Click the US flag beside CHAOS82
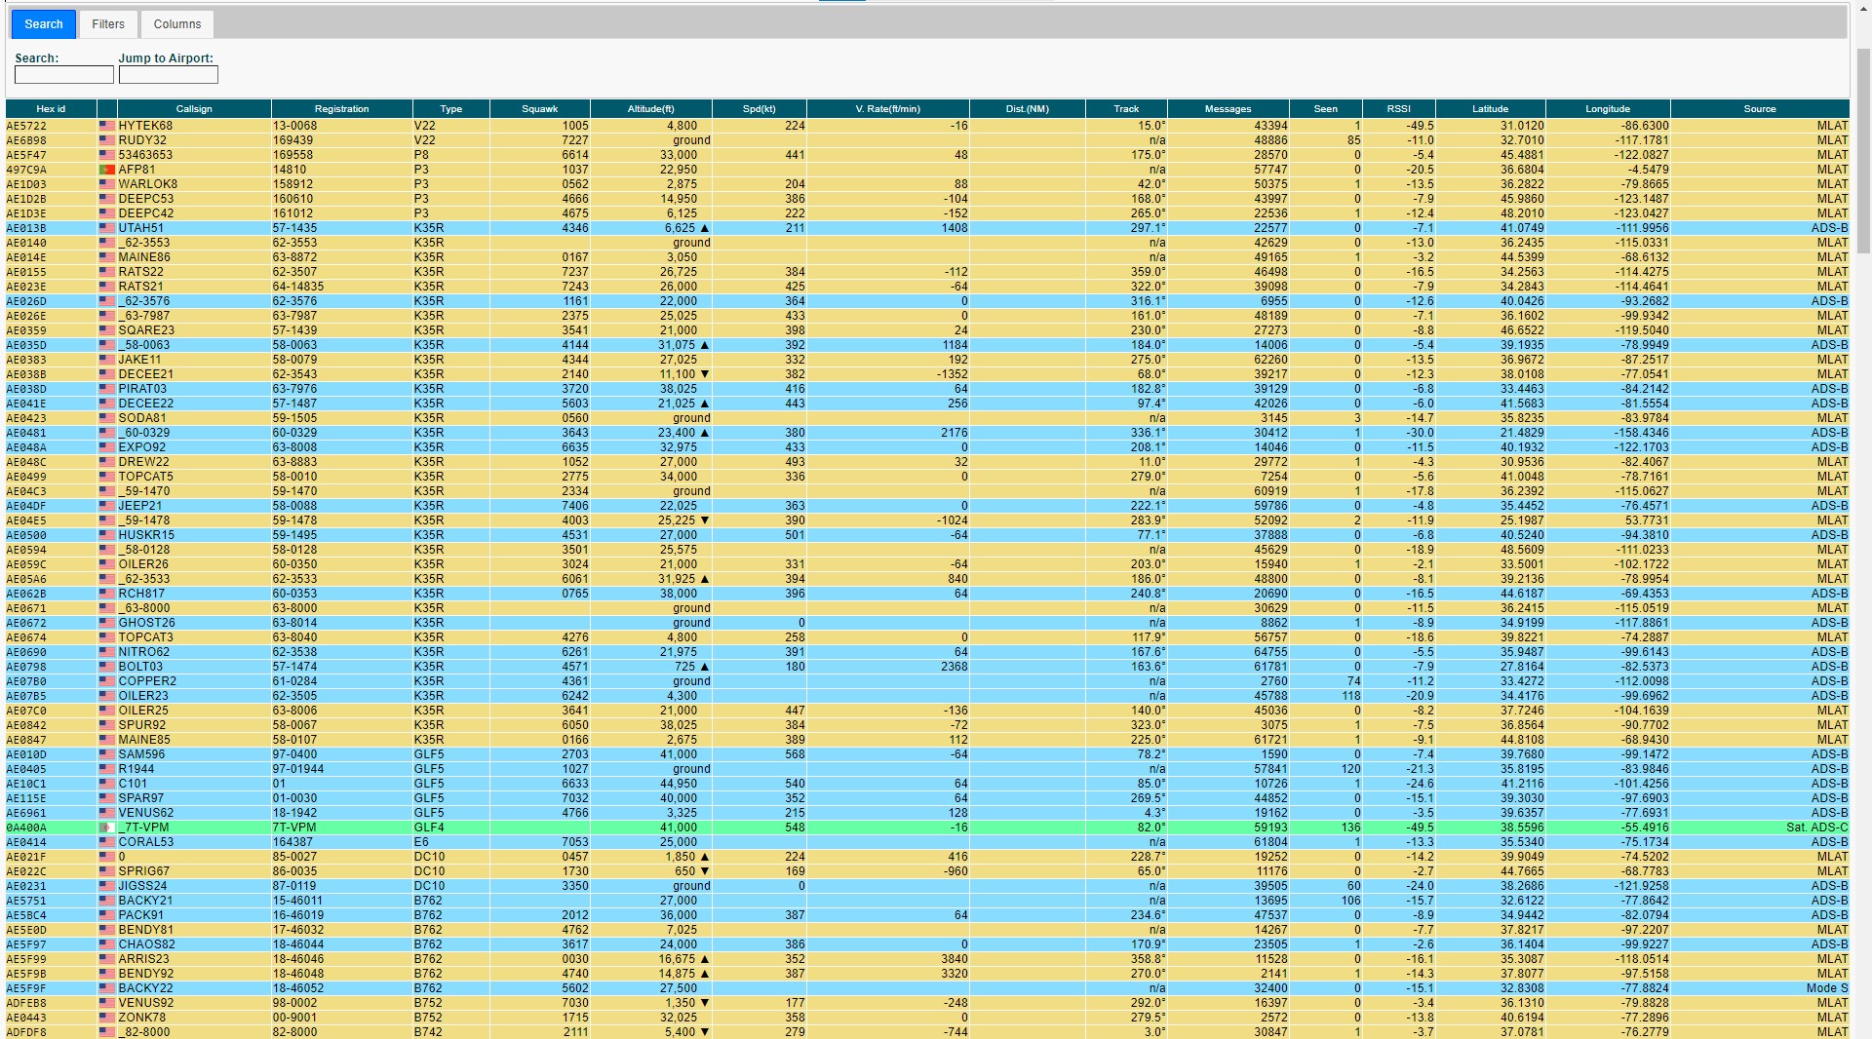 (x=107, y=944)
